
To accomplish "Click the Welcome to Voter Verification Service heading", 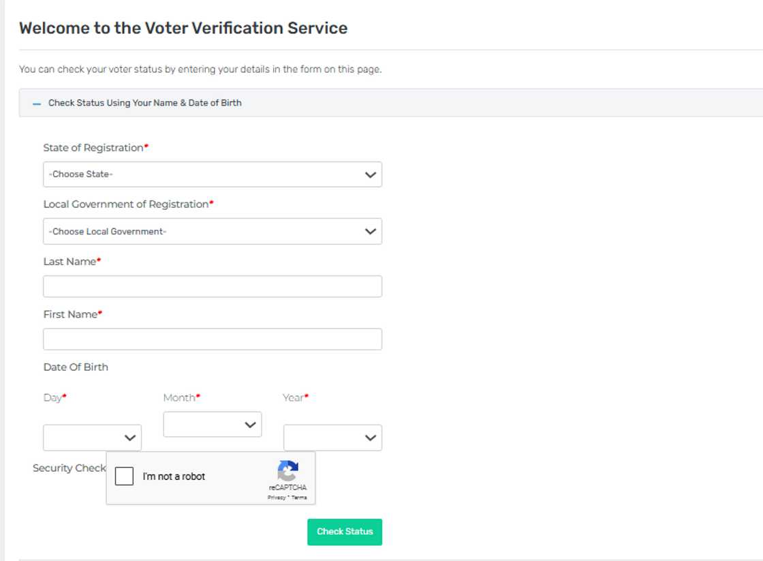I will coord(183,28).
